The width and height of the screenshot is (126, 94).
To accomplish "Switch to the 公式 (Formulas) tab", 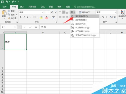I will point(43,7).
